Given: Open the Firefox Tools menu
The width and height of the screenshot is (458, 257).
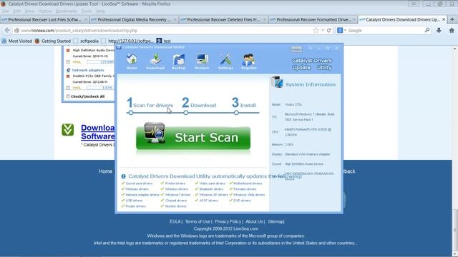Looking at the screenshot, I should point(86,11).
